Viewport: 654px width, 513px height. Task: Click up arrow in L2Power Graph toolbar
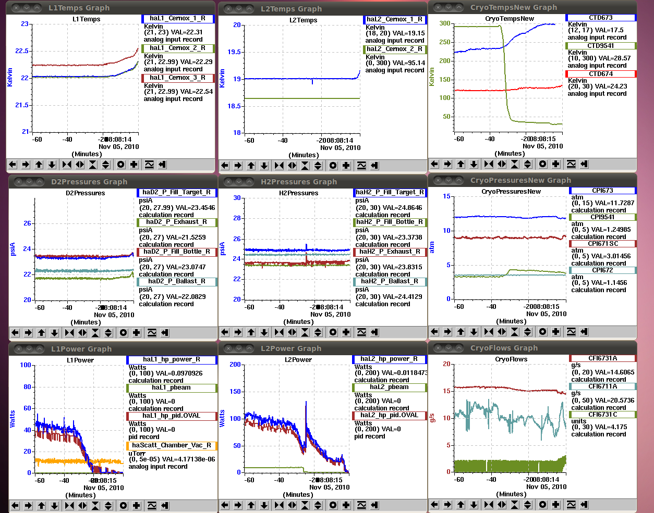point(251,505)
